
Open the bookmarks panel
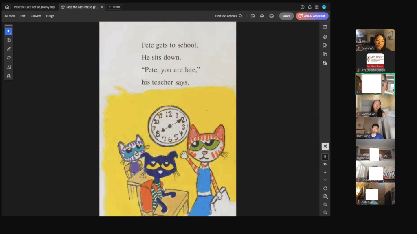pyautogui.click(x=325, y=45)
